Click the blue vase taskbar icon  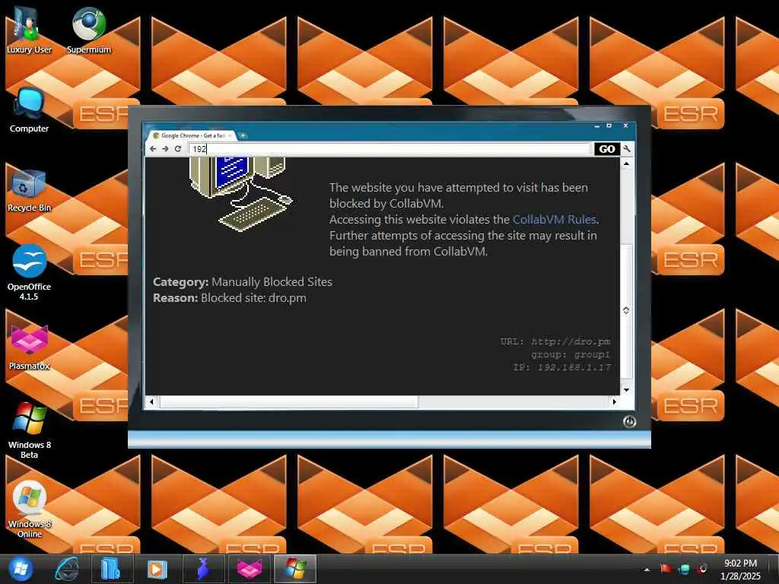point(202,569)
